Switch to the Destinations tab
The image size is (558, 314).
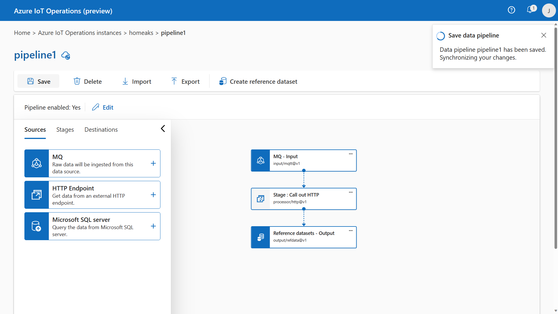[x=101, y=130]
